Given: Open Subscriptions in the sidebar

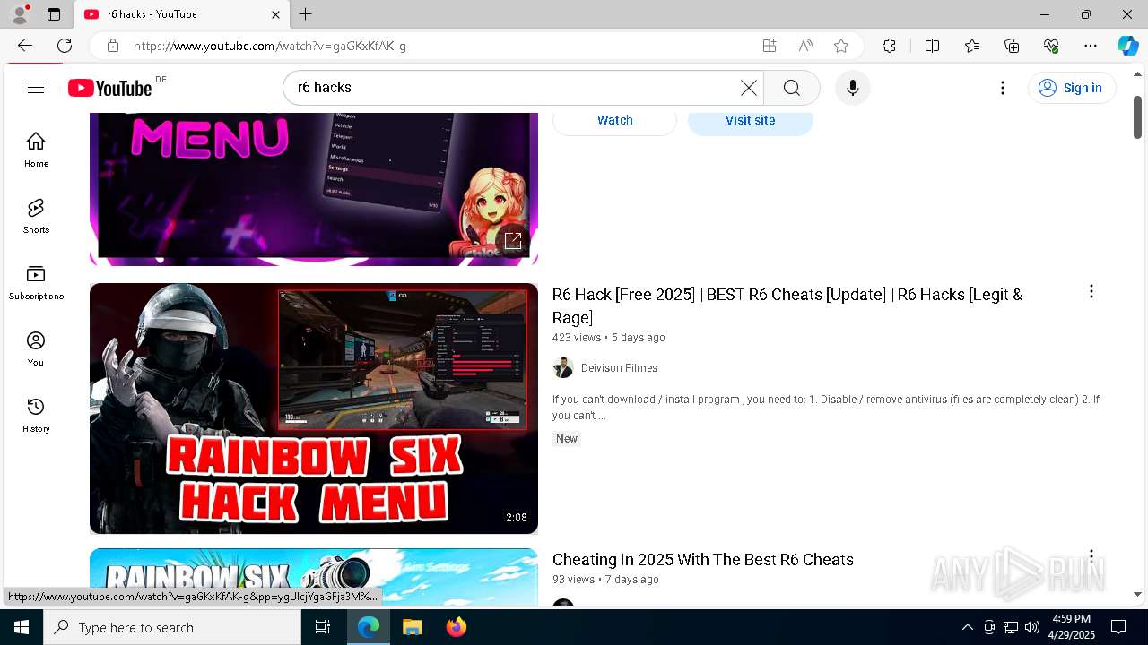Looking at the screenshot, I should [x=36, y=282].
